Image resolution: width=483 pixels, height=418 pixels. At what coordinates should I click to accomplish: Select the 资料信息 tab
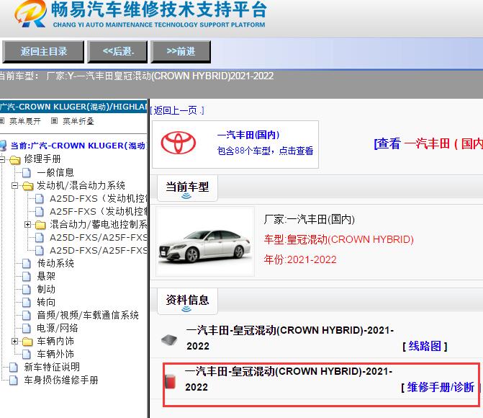[x=187, y=301]
